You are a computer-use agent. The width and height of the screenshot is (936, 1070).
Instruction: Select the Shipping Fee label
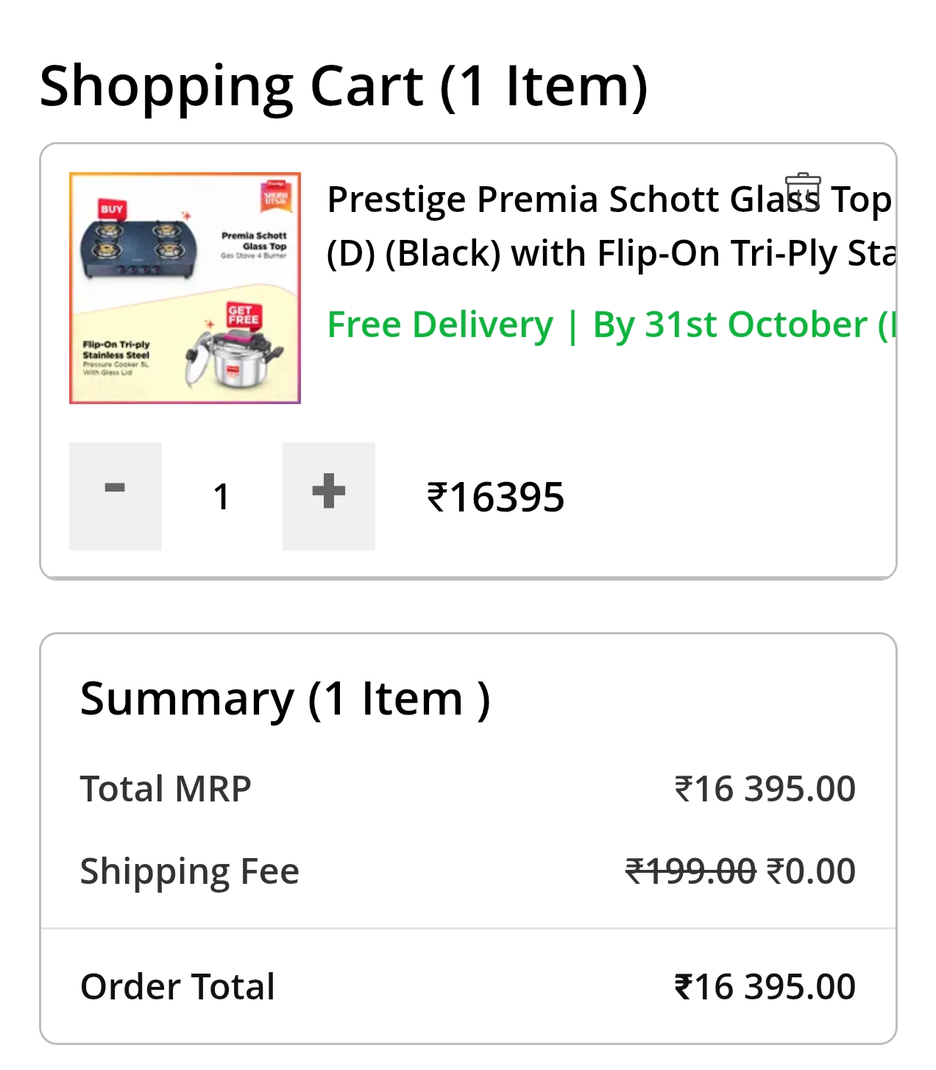190,871
